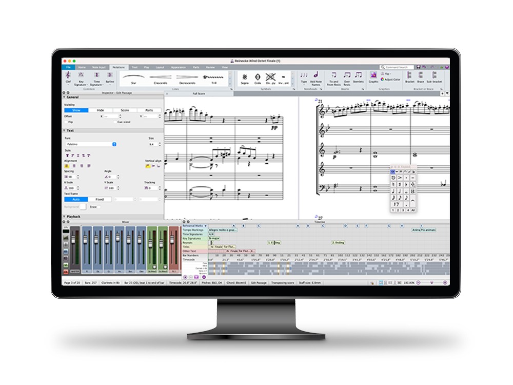
Task: Click the Hide visibility button
Action: pos(101,110)
